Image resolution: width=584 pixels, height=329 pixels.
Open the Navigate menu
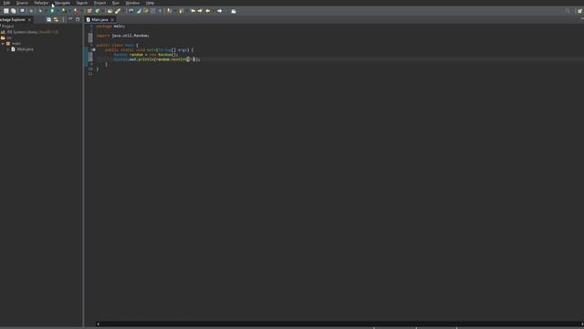[63, 3]
